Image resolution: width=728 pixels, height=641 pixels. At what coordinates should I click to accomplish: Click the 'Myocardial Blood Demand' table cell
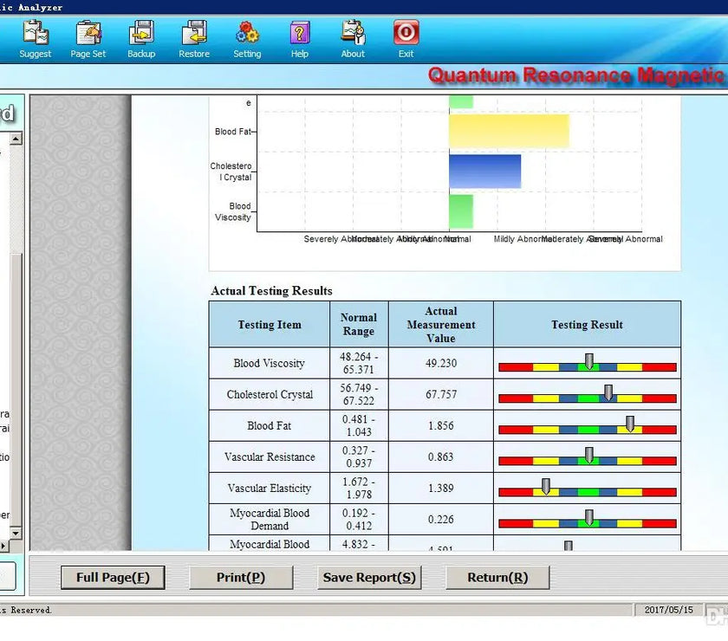click(270, 520)
